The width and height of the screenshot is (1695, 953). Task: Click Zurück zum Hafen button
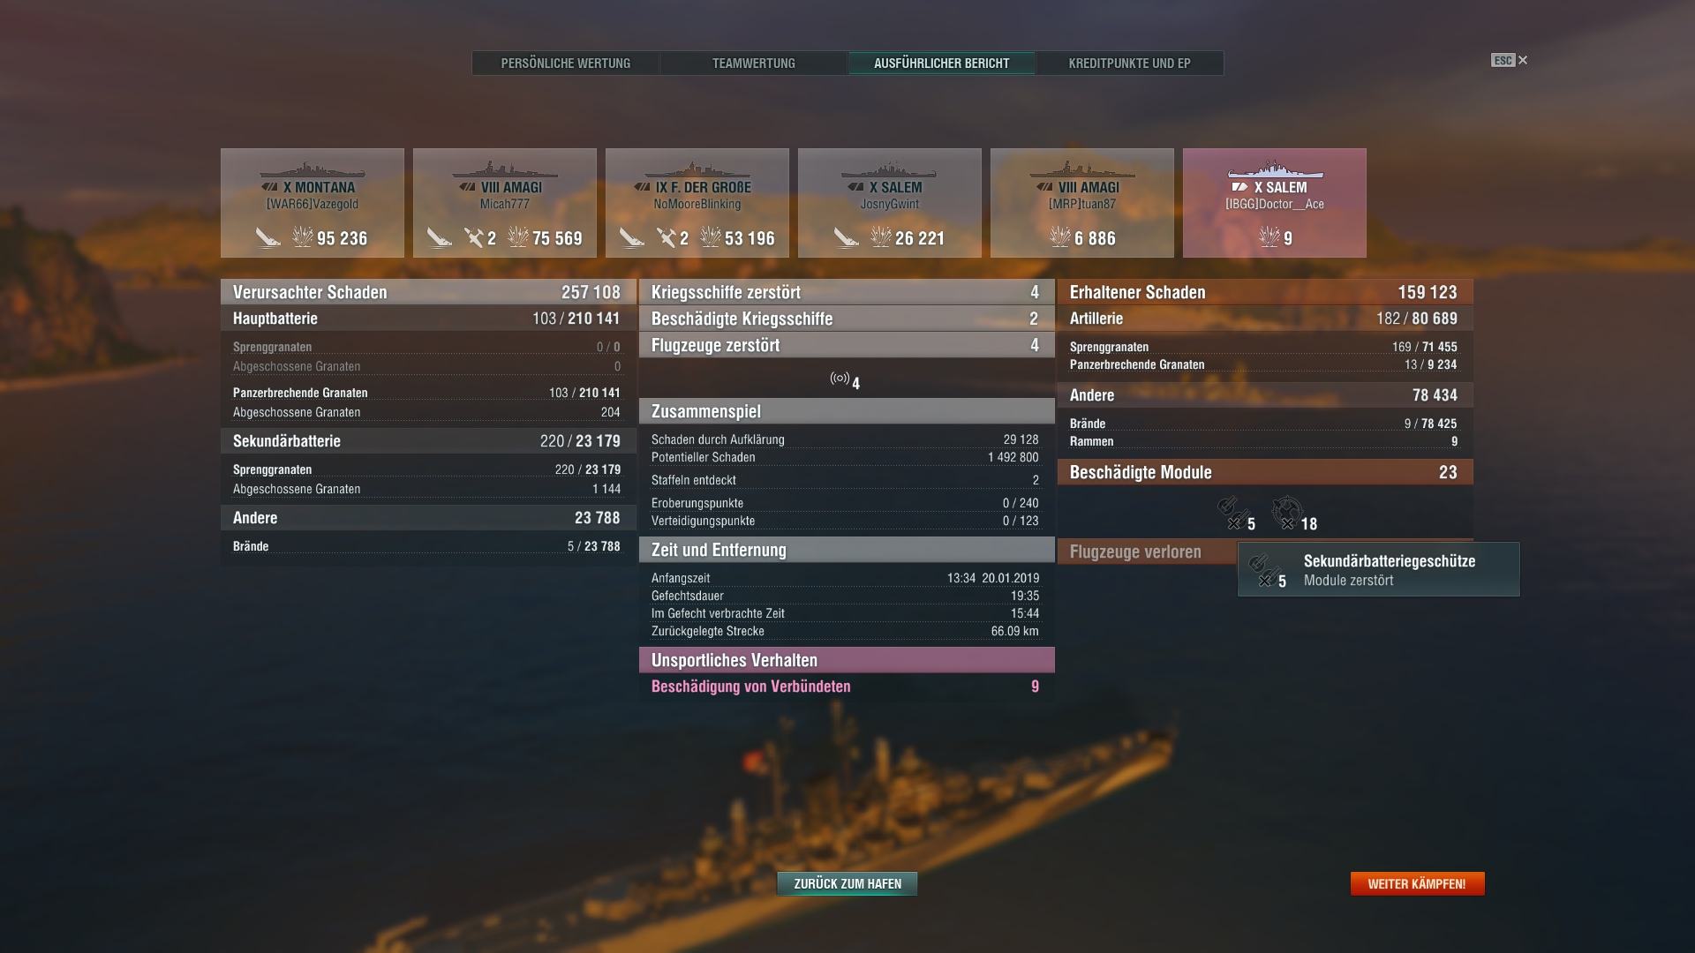coord(847,883)
